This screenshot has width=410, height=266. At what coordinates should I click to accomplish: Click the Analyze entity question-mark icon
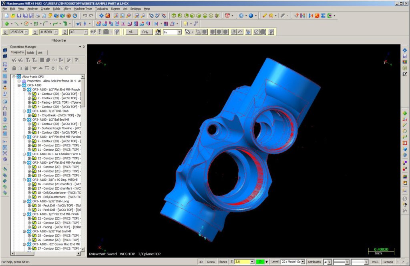296,16
